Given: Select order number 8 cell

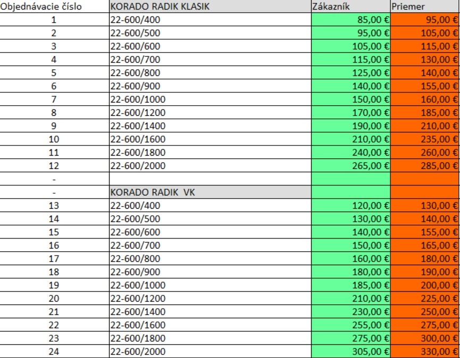Looking at the screenshot, I should [x=54, y=113].
